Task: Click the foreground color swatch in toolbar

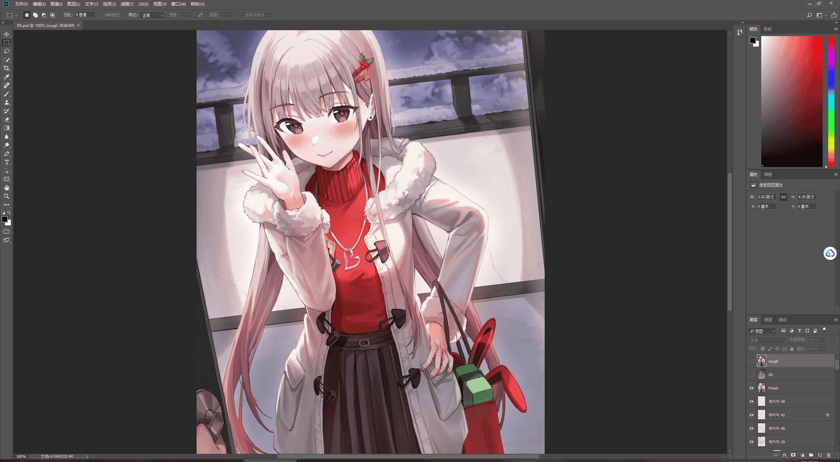Action: (5, 219)
